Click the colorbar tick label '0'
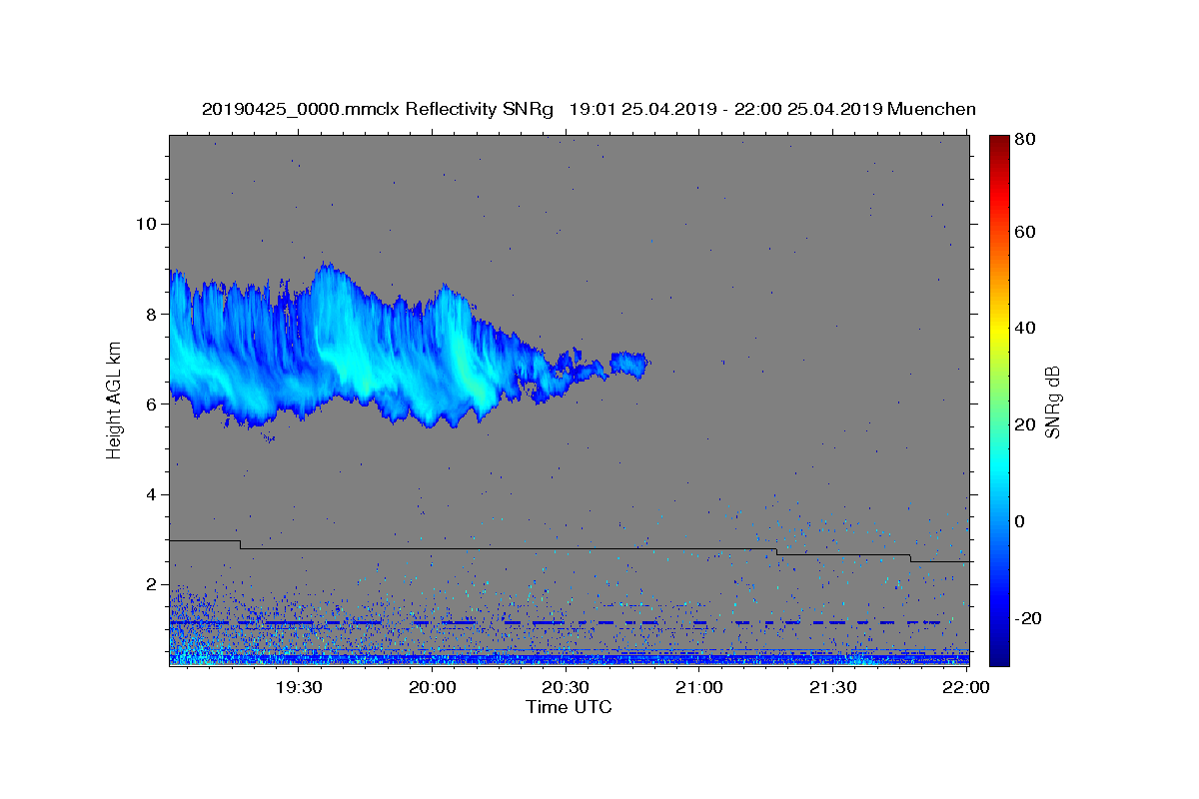 click(x=1021, y=522)
